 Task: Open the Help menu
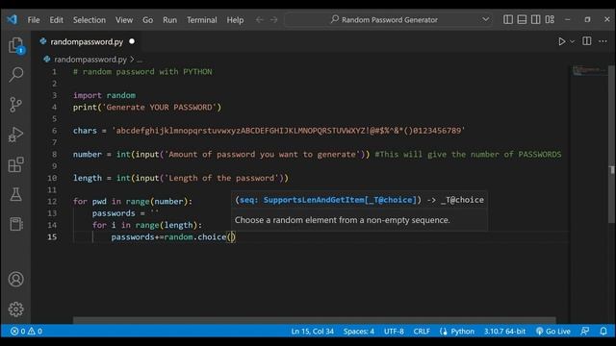[235, 20]
